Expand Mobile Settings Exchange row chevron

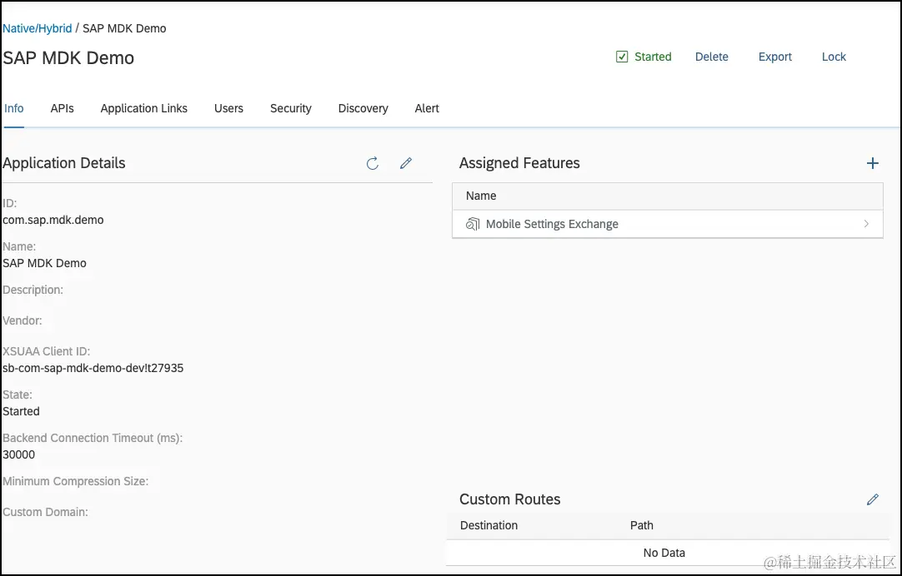(866, 224)
